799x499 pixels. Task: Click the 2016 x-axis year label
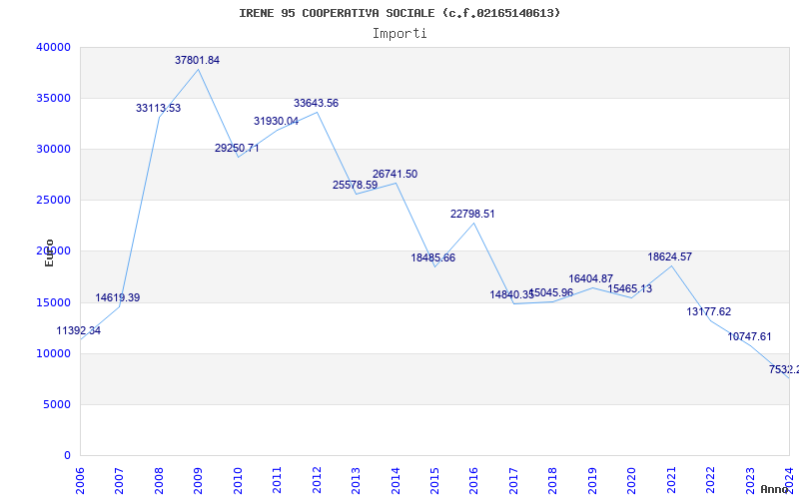click(473, 480)
